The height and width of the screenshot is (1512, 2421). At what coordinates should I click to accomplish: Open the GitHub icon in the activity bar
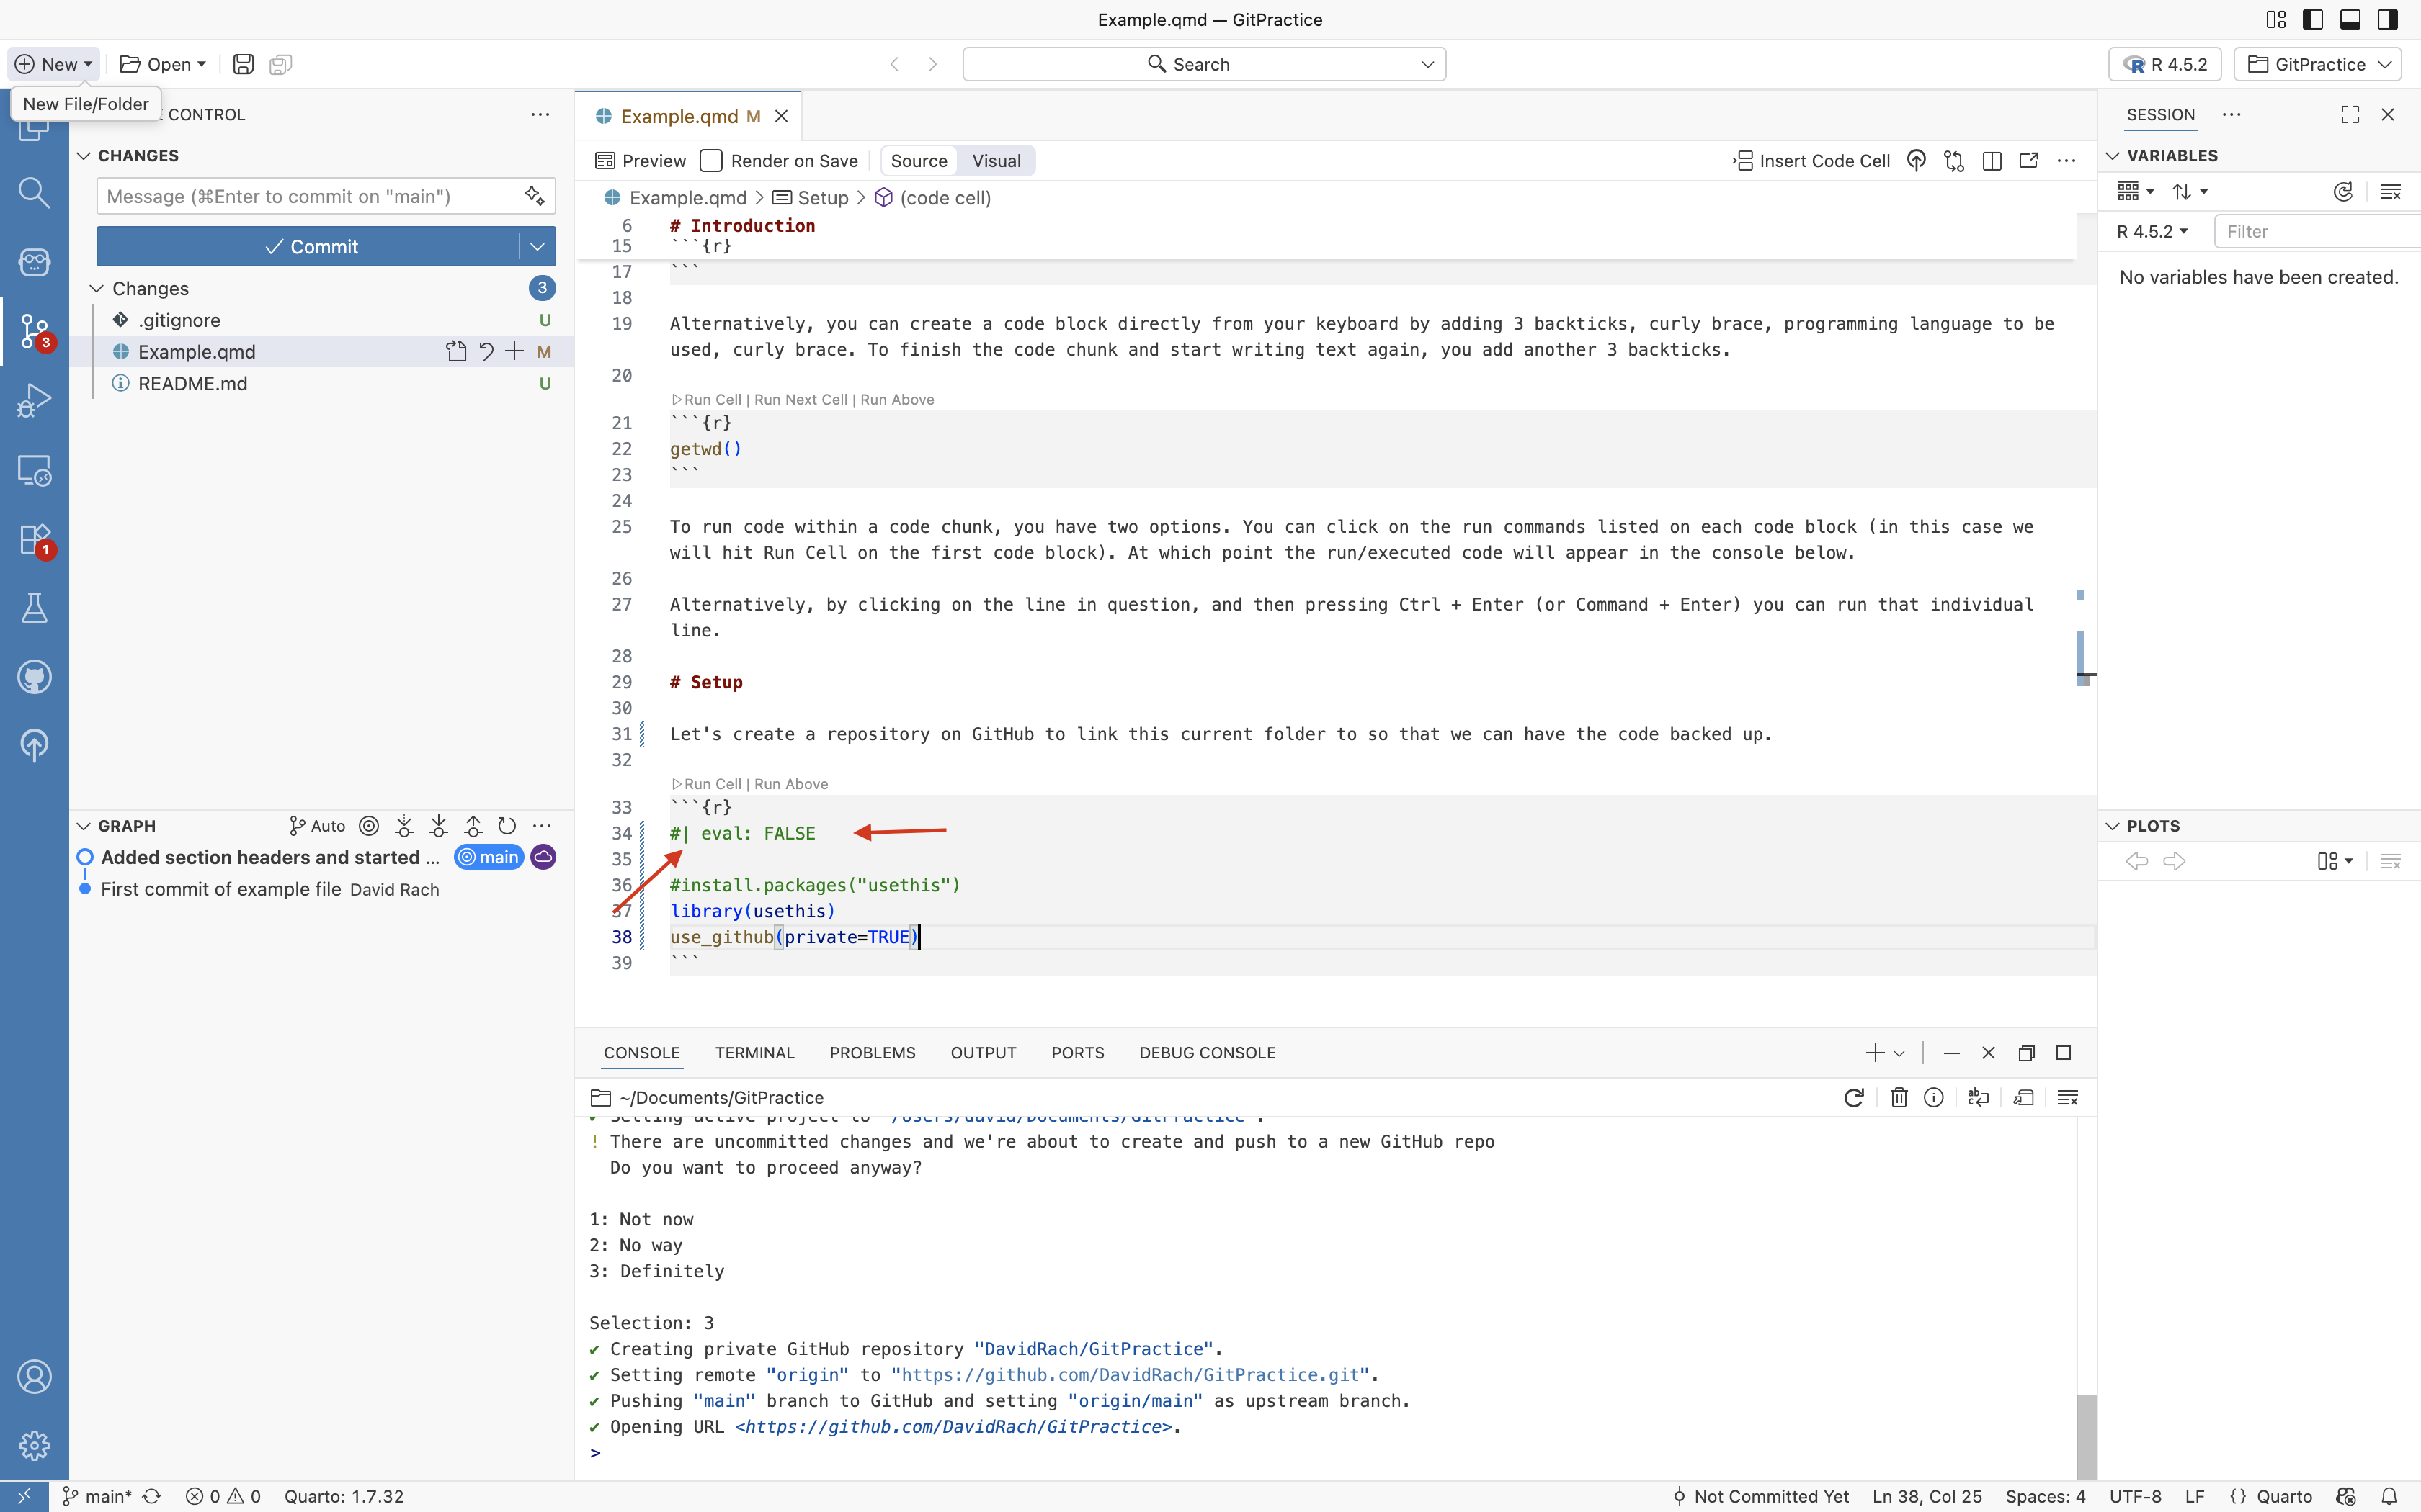[x=34, y=677]
